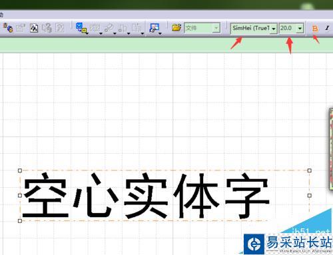333x255 pixels.
Task: Toggle Bold text formatting
Action: (x=315, y=29)
